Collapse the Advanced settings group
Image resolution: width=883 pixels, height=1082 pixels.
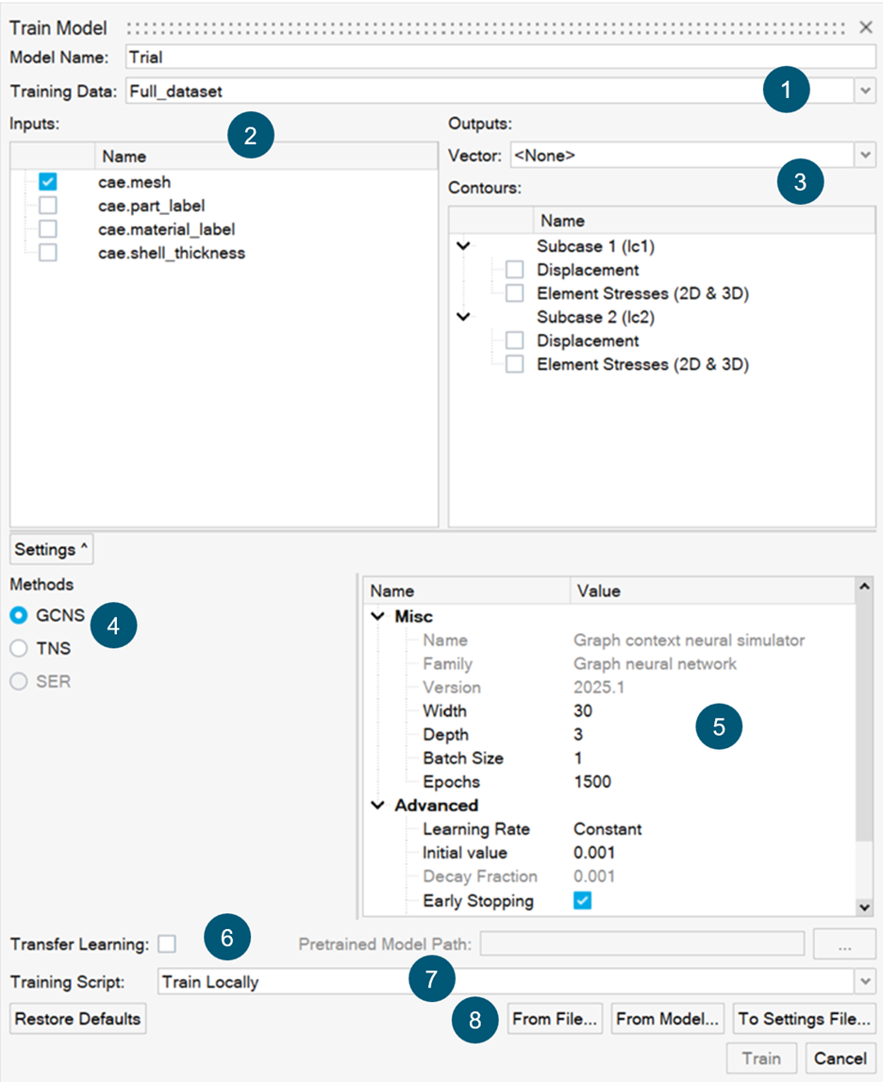tap(377, 806)
